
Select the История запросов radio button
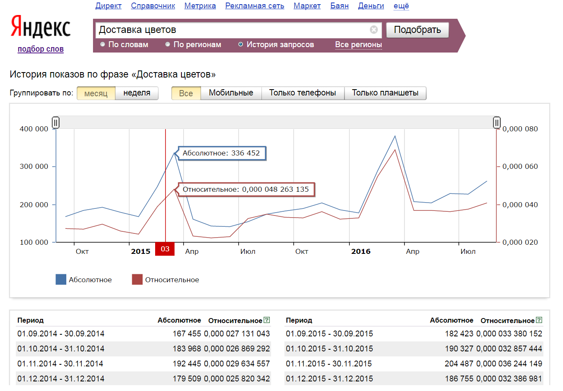(x=241, y=45)
